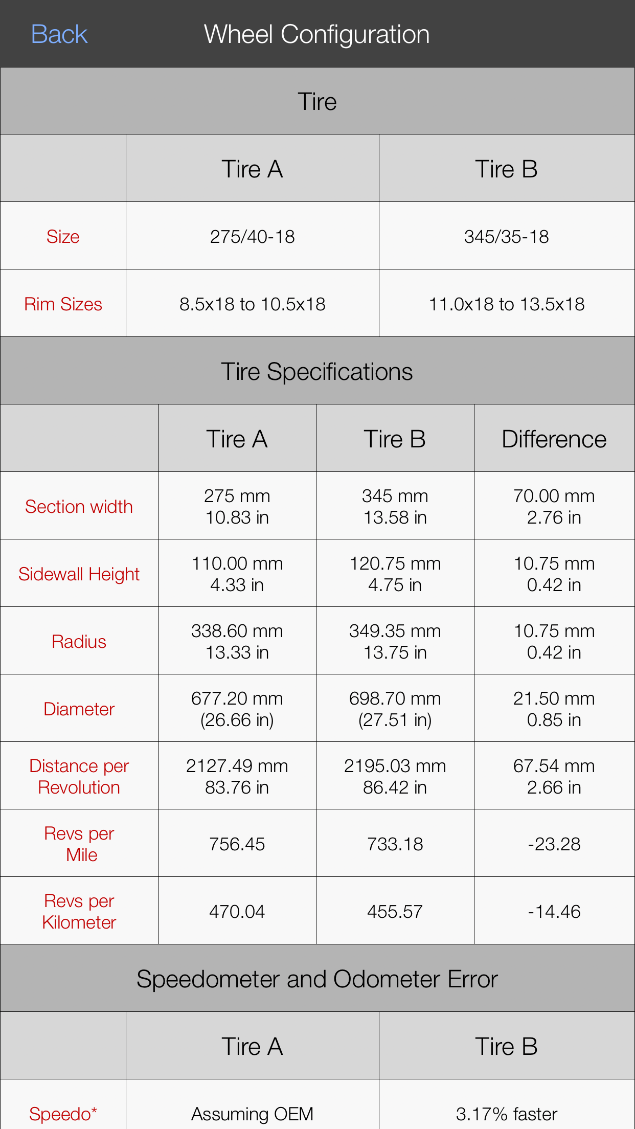Select Tire B size 345/35-18
This screenshot has width=635, height=1129.
tap(506, 237)
